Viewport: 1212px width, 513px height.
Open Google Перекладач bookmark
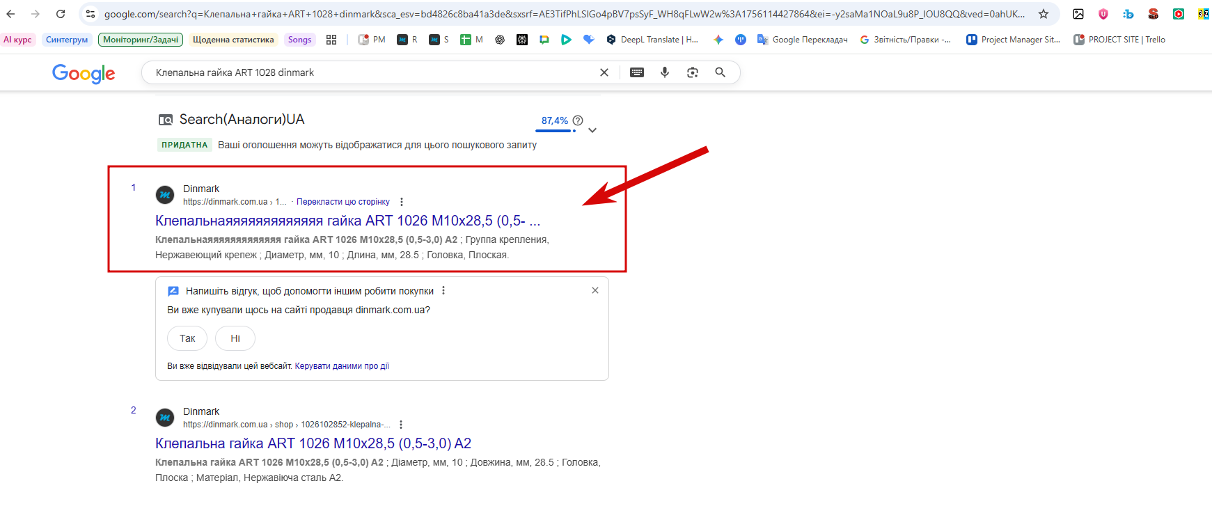803,40
